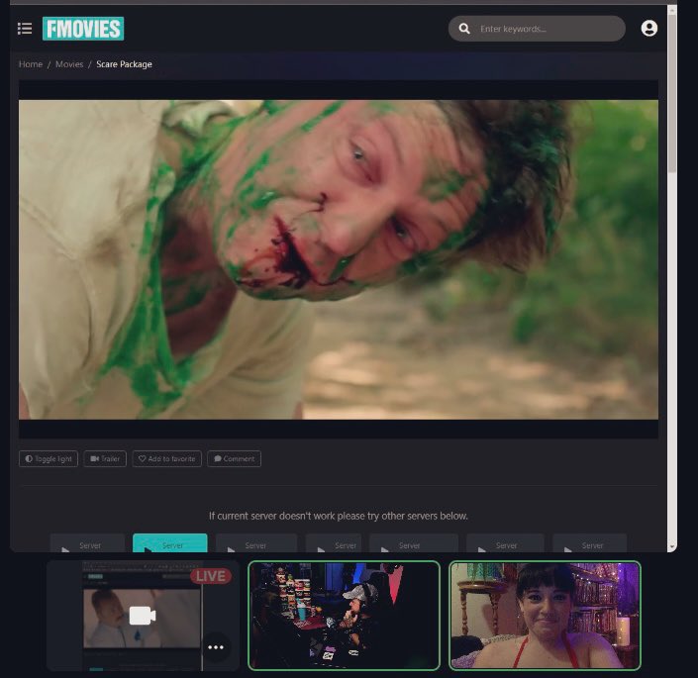Image resolution: width=698 pixels, height=678 pixels.
Task: Open the hamburger list menu icon
Action: click(25, 29)
